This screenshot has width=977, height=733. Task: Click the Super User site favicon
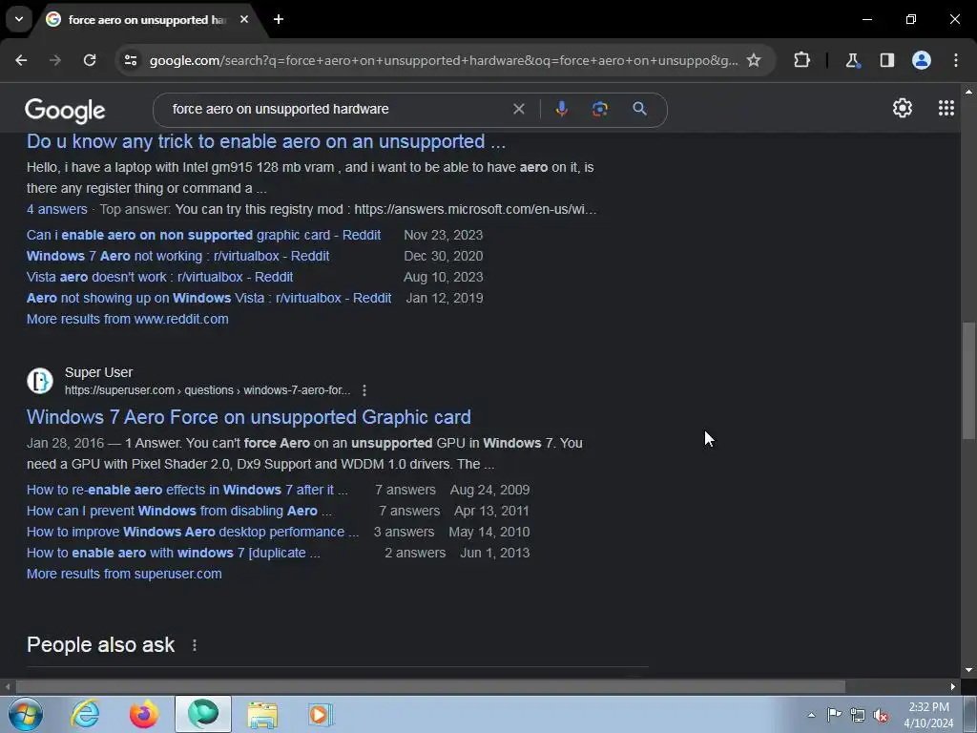40,381
